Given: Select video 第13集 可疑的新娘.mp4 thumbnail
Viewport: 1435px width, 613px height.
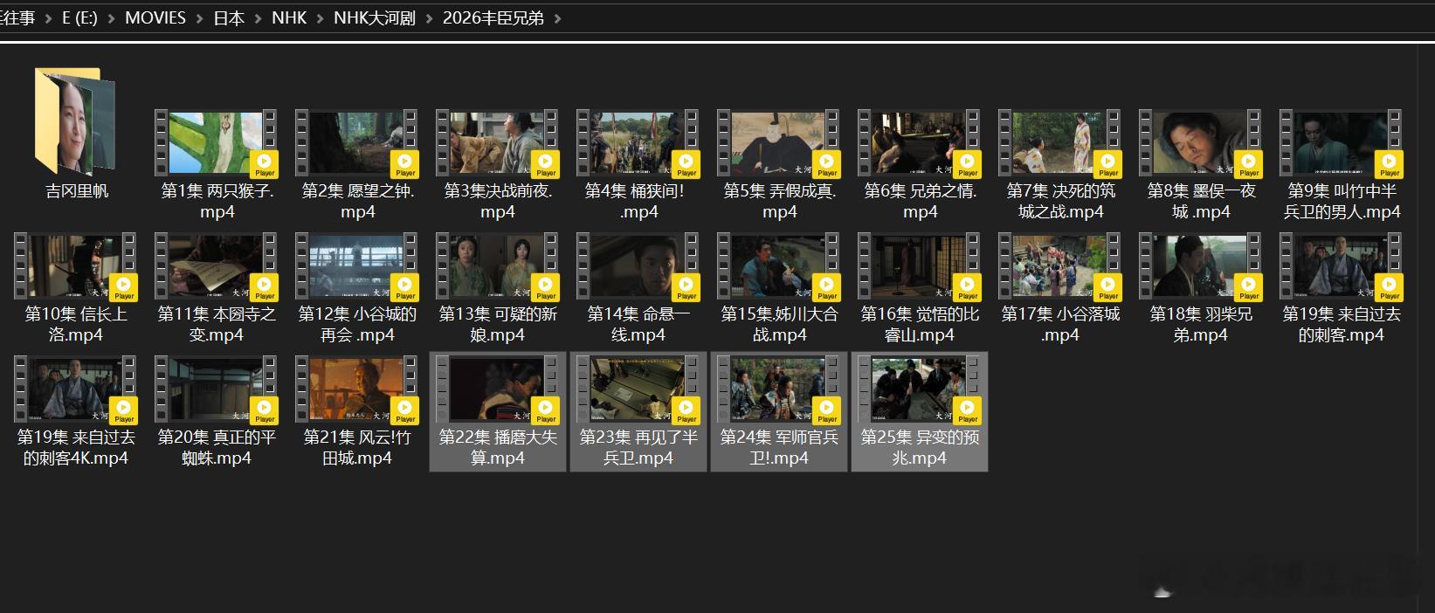Looking at the screenshot, I should coord(497,266).
